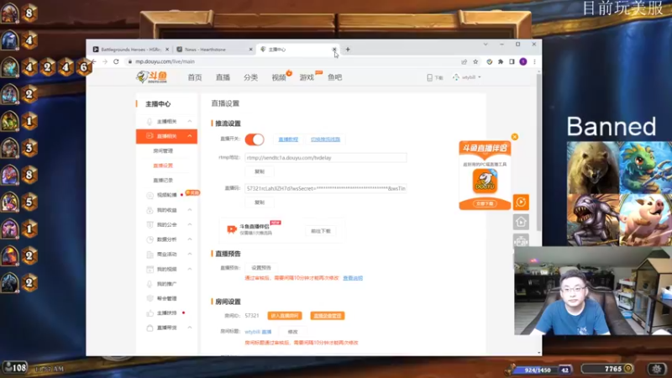Open the 查看说明 link
Screen dimensions: 672x378
point(353,278)
